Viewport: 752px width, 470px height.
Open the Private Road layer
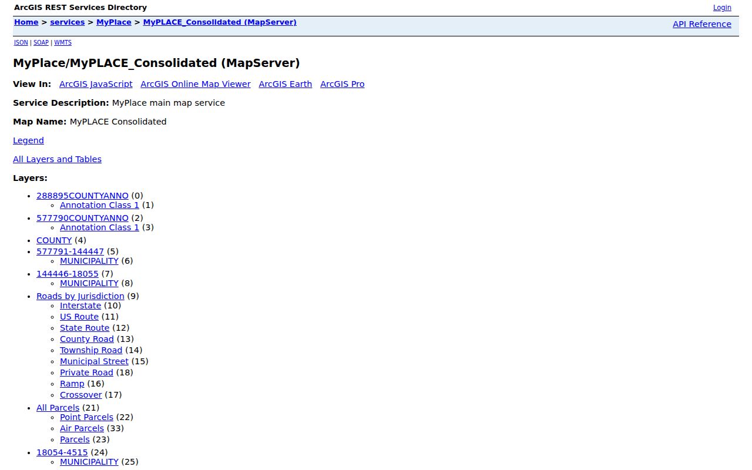86,372
